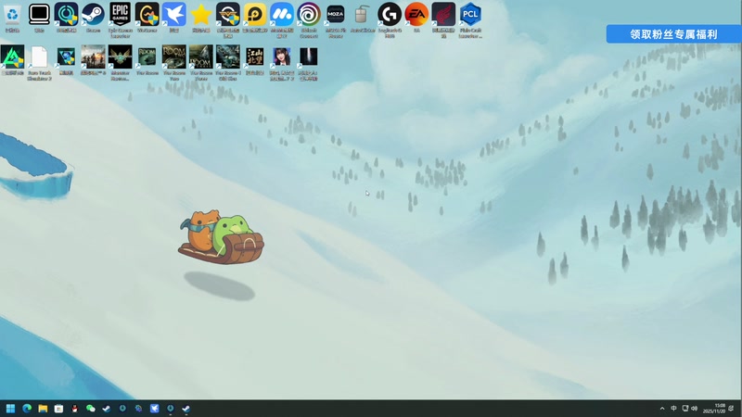The height and width of the screenshot is (417, 742).
Task: Open Microsoft Edge from the taskbar
Action: (x=27, y=409)
